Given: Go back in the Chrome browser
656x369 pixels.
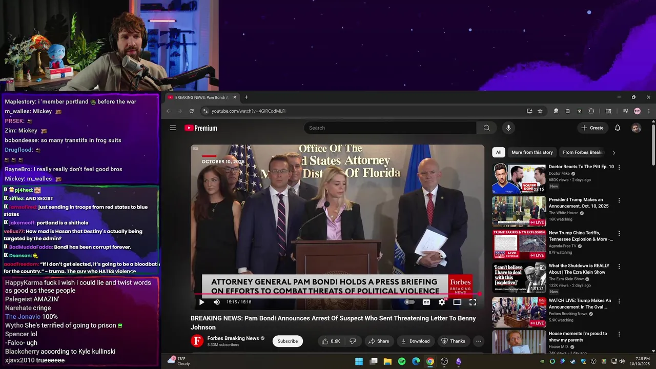Looking at the screenshot, I should 169,111.
